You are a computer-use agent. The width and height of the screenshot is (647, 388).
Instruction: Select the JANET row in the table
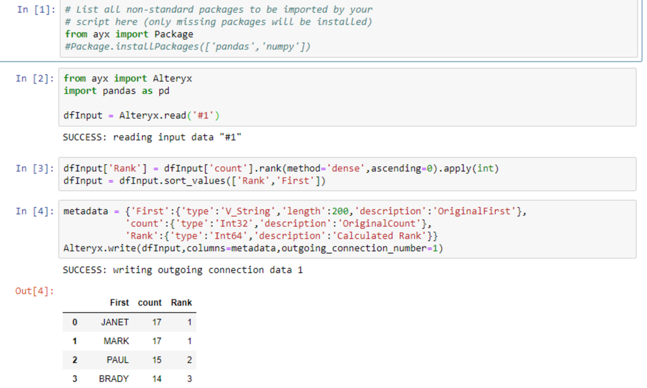pyautogui.click(x=117, y=322)
